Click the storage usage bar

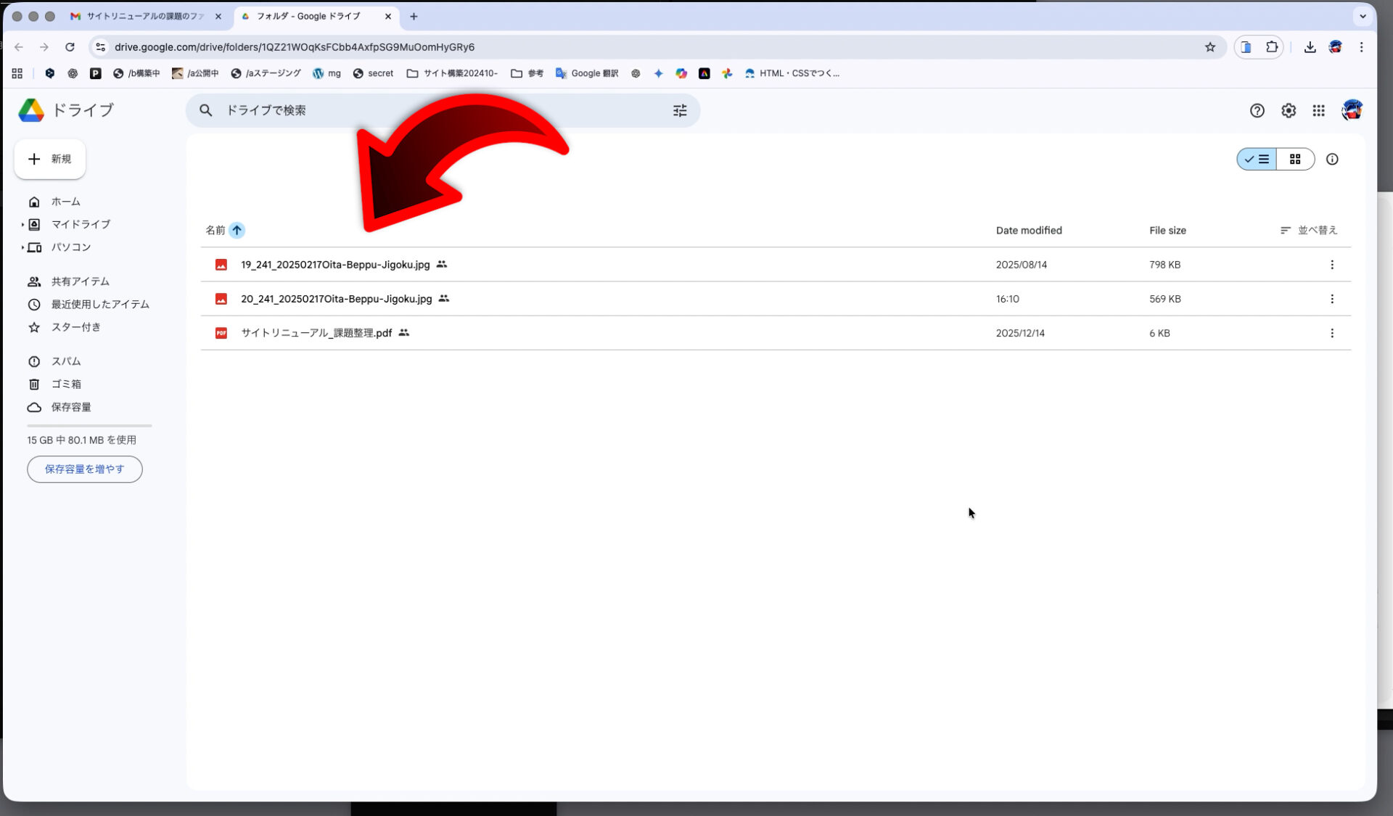pos(89,426)
